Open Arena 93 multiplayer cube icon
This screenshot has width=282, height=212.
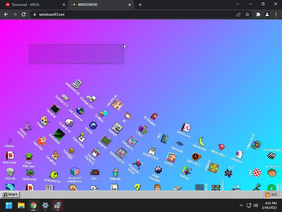(x=75, y=171)
